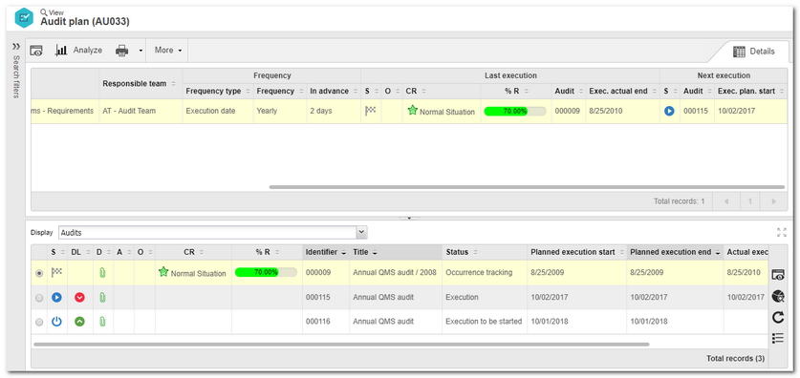
Task: Click the green on-time deadline icon
Action: pos(79,322)
